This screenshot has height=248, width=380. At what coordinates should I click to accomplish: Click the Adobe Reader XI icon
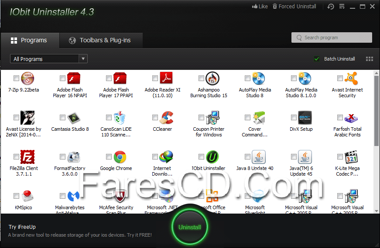pos(166,78)
